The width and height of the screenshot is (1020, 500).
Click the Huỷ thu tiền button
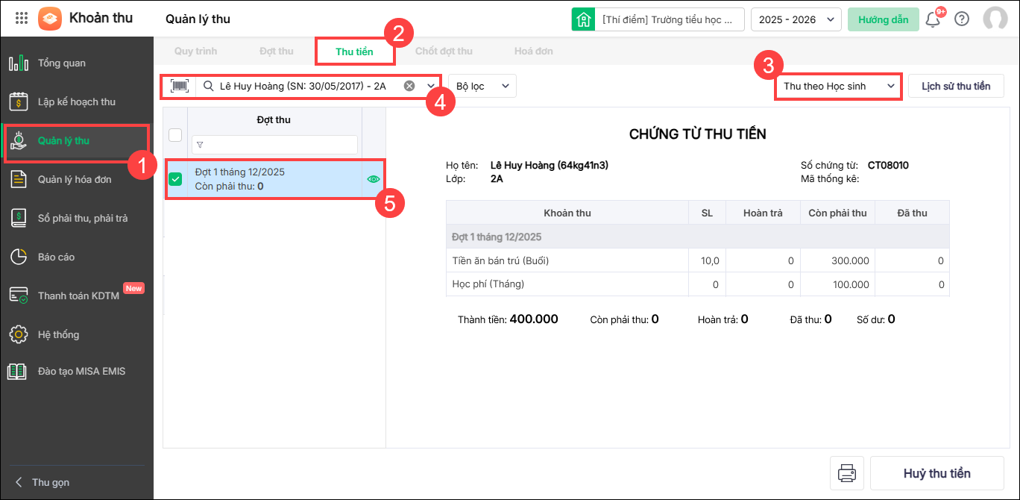(936, 473)
